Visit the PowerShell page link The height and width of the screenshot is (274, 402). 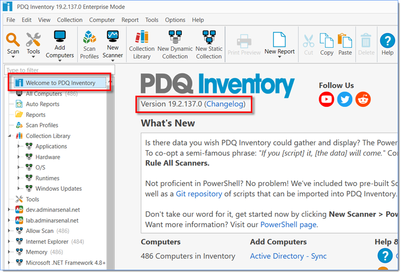tap(288, 225)
